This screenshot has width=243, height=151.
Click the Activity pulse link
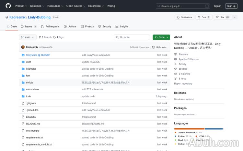coord(182,64)
